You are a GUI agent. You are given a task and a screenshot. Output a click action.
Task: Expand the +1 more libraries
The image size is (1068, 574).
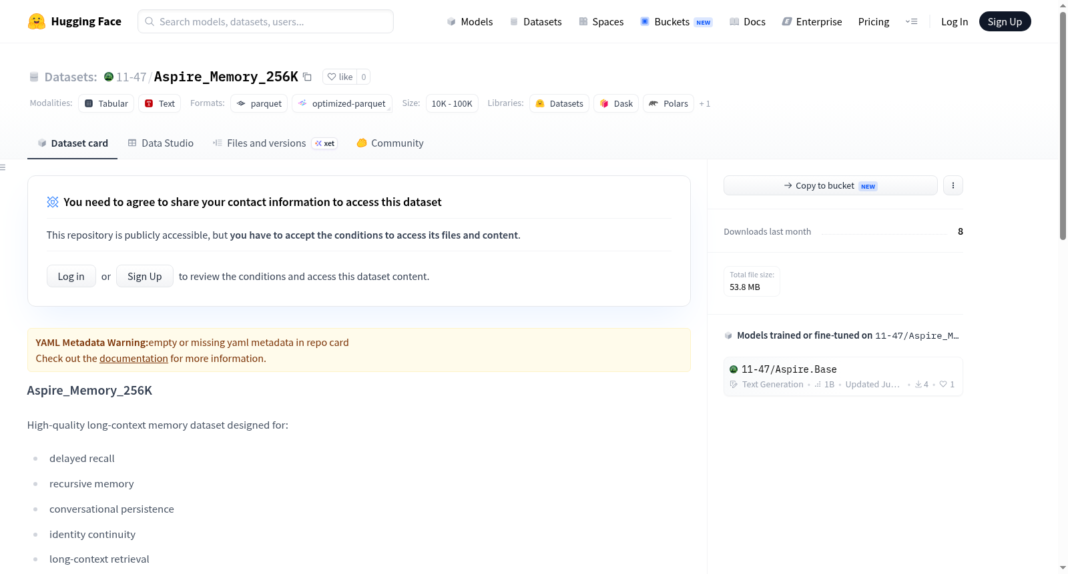705,103
